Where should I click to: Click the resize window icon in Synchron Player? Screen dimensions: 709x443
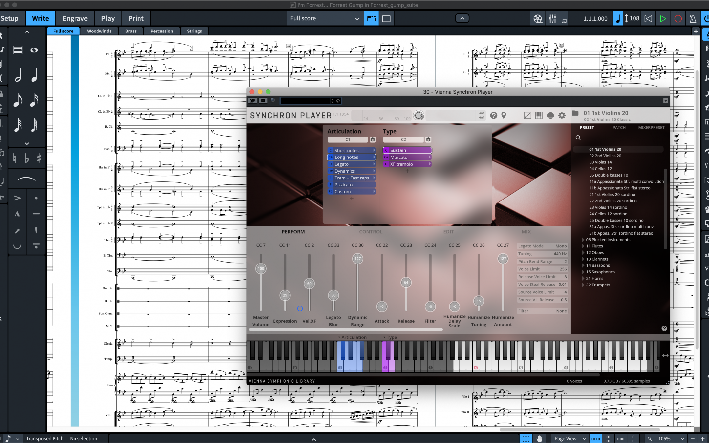click(x=527, y=116)
